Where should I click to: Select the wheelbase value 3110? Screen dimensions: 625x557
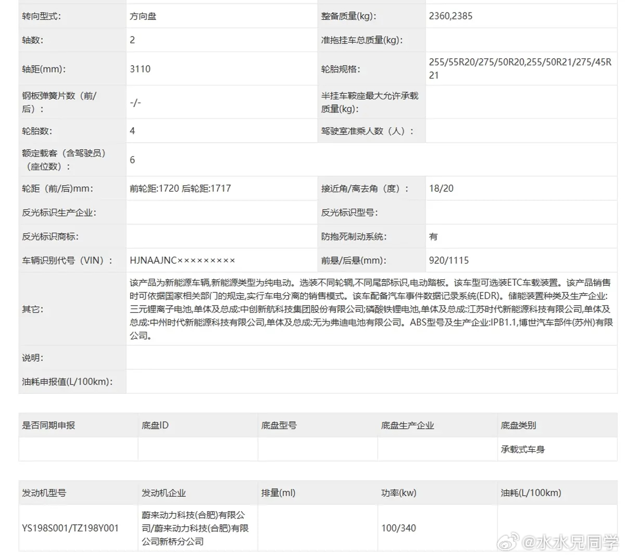(x=140, y=69)
